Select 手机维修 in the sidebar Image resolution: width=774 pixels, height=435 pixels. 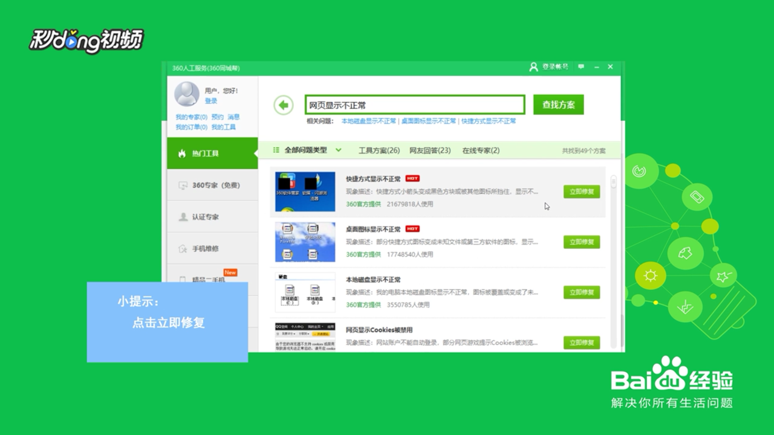(x=212, y=248)
